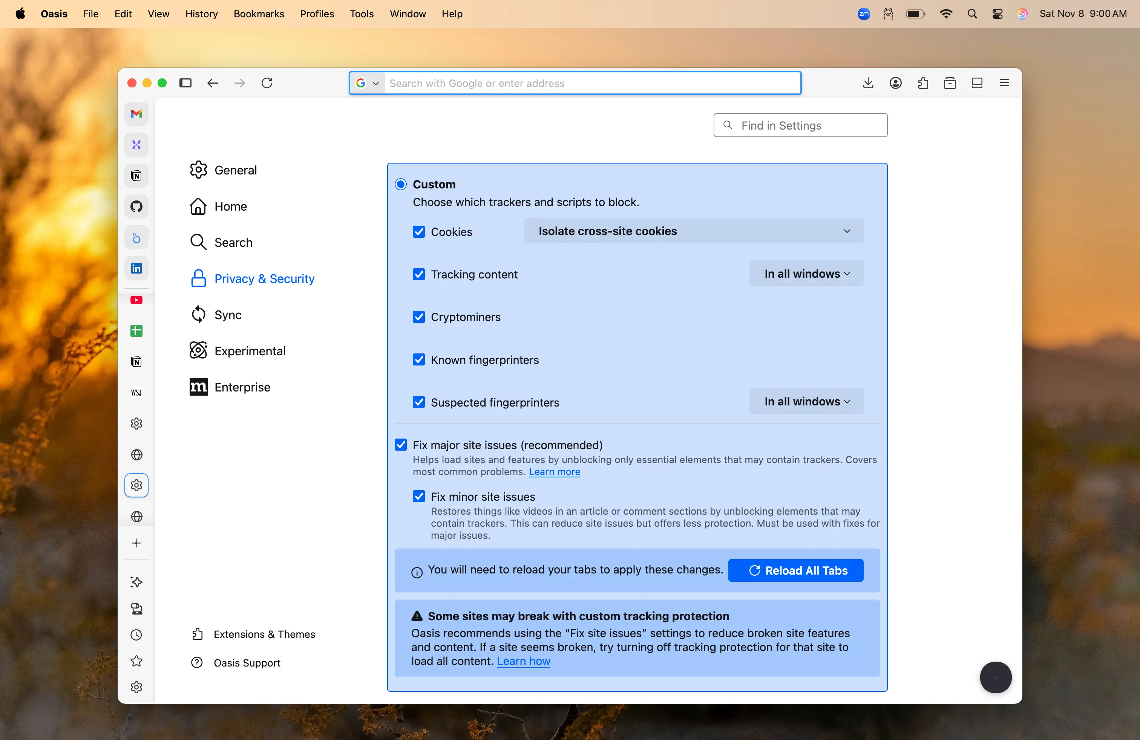Open the LinkedIn sidebar shortcut
Image resolution: width=1140 pixels, height=740 pixels.
pos(136,268)
